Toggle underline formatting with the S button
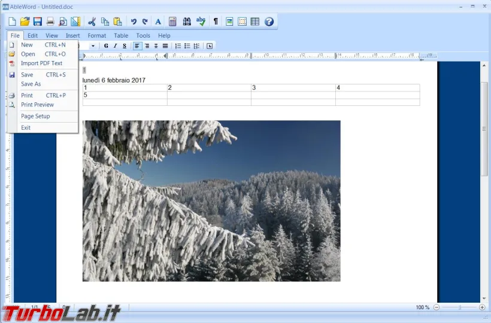Image resolution: width=491 pixels, height=323 pixels. (125, 46)
